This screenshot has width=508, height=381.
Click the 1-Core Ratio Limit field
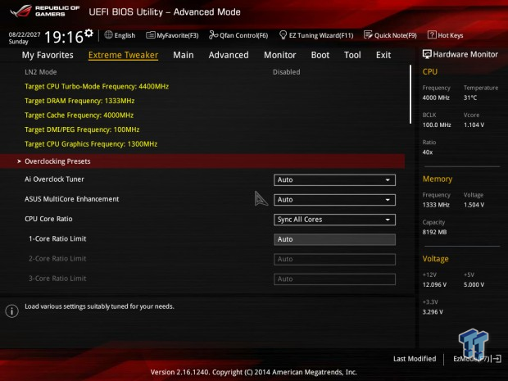pyautogui.click(x=334, y=239)
